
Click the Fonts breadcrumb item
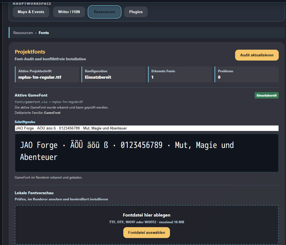pos(44,33)
